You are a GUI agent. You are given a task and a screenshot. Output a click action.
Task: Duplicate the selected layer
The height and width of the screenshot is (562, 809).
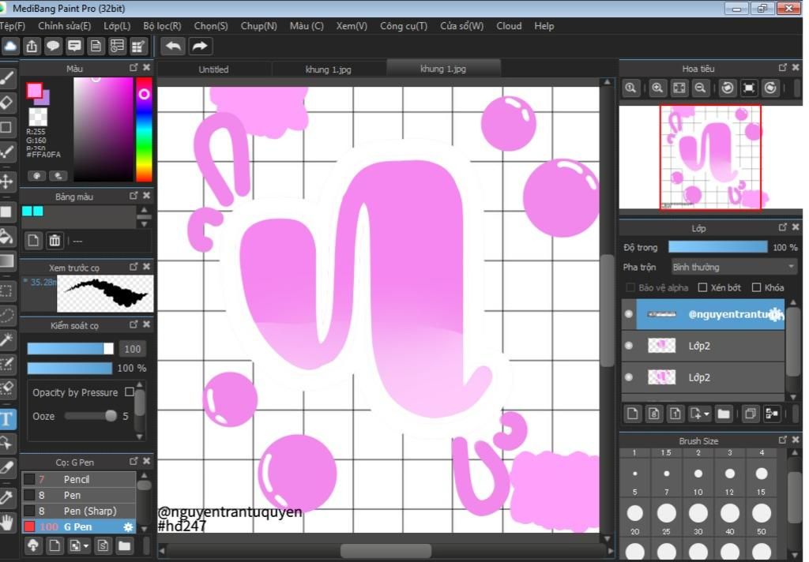(751, 414)
